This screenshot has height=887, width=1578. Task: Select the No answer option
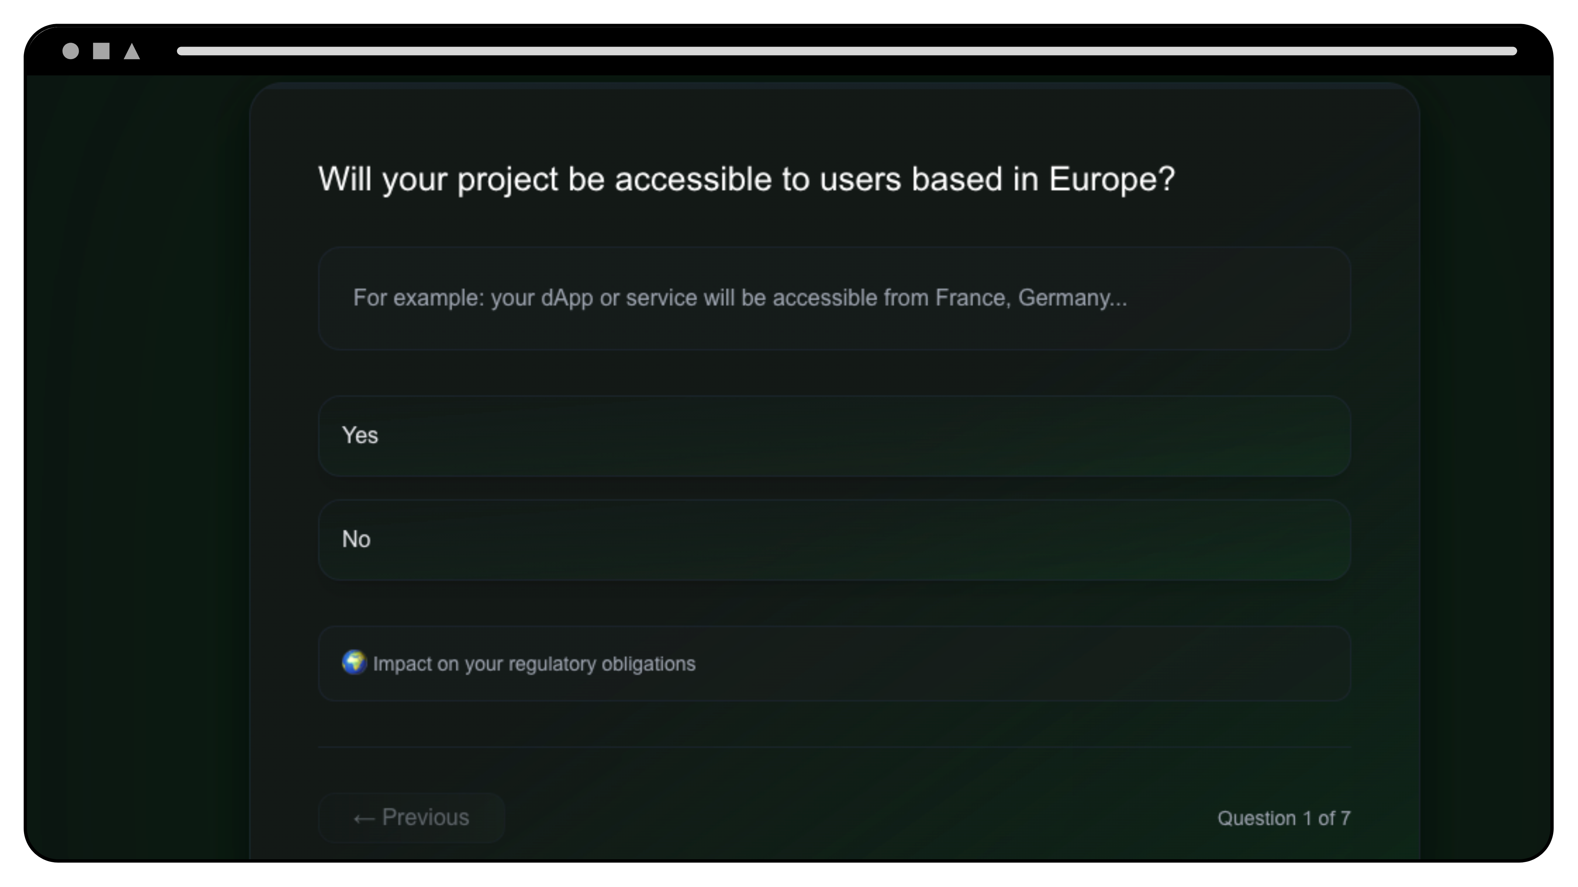(x=834, y=540)
